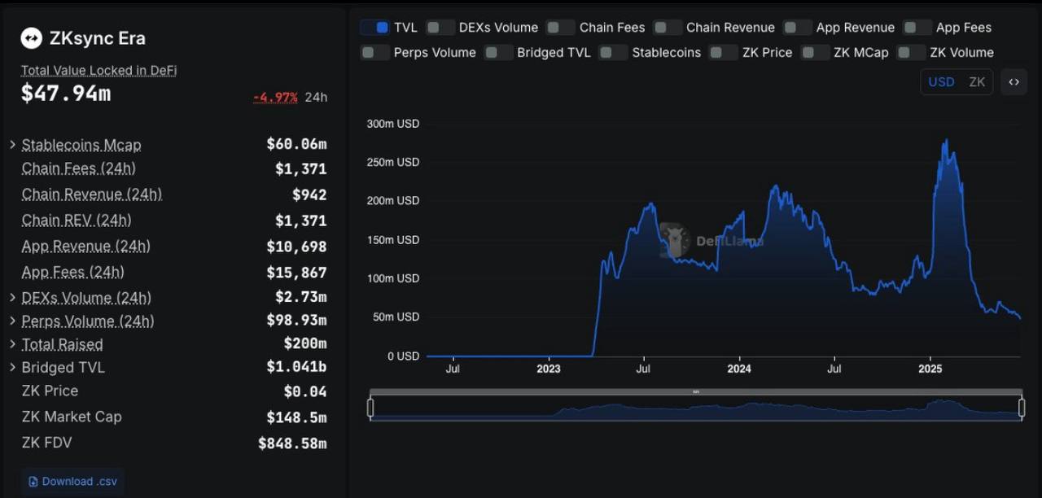The image size is (1042, 498).
Task: Switch chart denomination to ZK
Action: tap(977, 81)
